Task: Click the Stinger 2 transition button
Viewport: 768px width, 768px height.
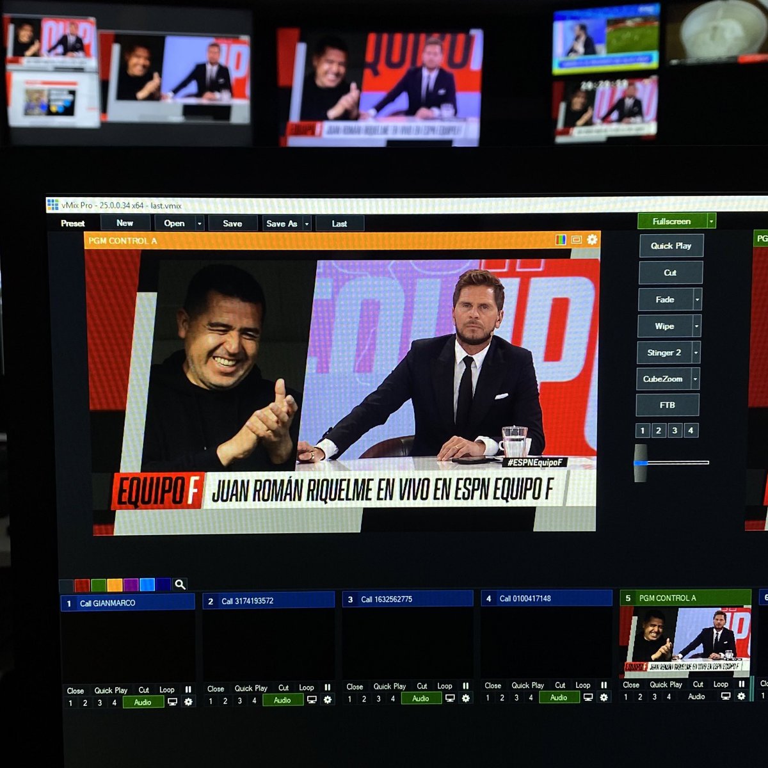Action: [664, 353]
